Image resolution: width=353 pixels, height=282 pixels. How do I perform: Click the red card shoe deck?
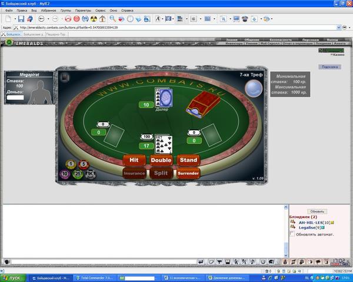(203, 104)
